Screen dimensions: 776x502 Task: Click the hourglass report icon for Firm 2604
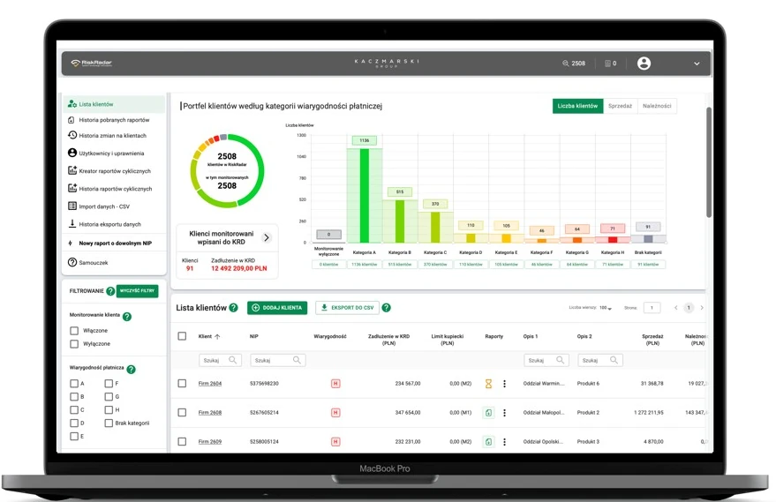click(488, 383)
